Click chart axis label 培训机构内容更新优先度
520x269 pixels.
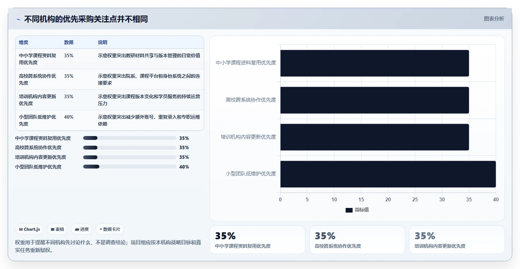(248, 137)
